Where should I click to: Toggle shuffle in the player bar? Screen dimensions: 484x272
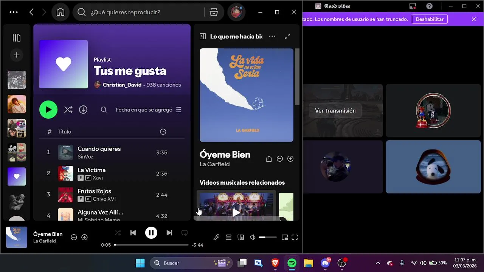(x=118, y=233)
